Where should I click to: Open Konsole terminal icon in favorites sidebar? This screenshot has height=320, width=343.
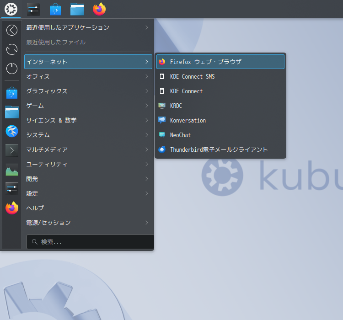click(12, 150)
